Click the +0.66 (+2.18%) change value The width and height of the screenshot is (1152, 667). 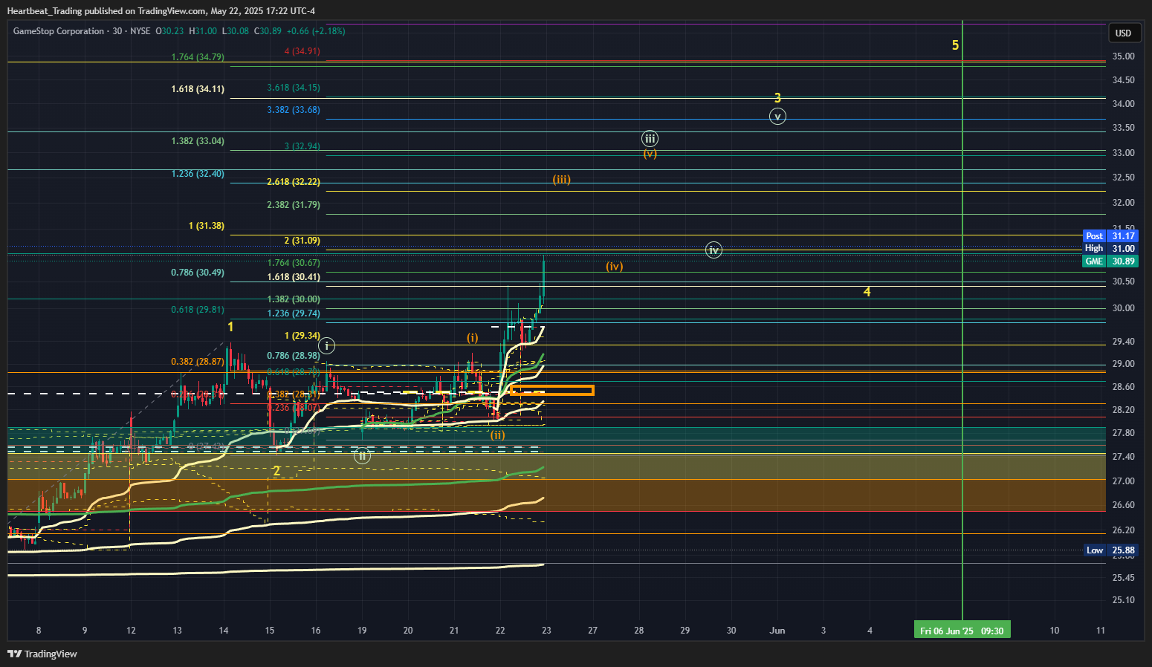pos(316,31)
